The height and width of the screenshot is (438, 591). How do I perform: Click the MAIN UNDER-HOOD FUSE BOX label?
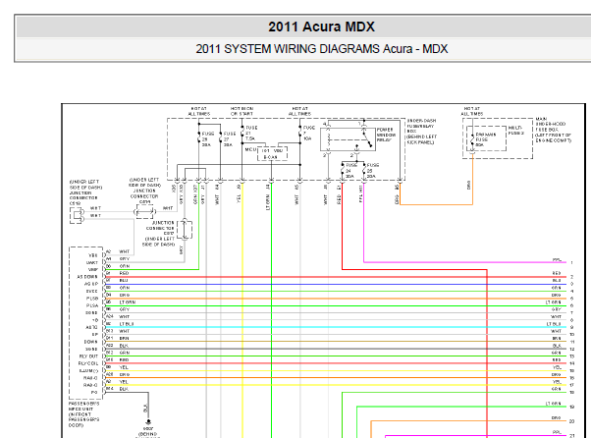coord(554,130)
